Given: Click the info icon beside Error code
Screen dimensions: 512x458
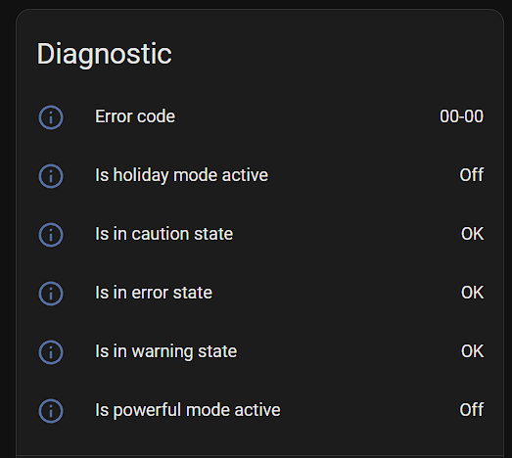Looking at the screenshot, I should click(51, 117).
